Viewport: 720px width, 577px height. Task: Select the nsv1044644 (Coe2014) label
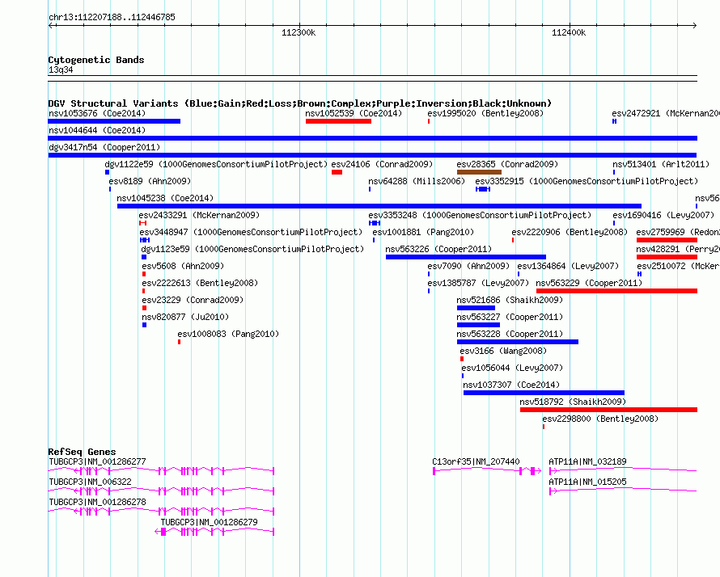[x=97, y=130]
